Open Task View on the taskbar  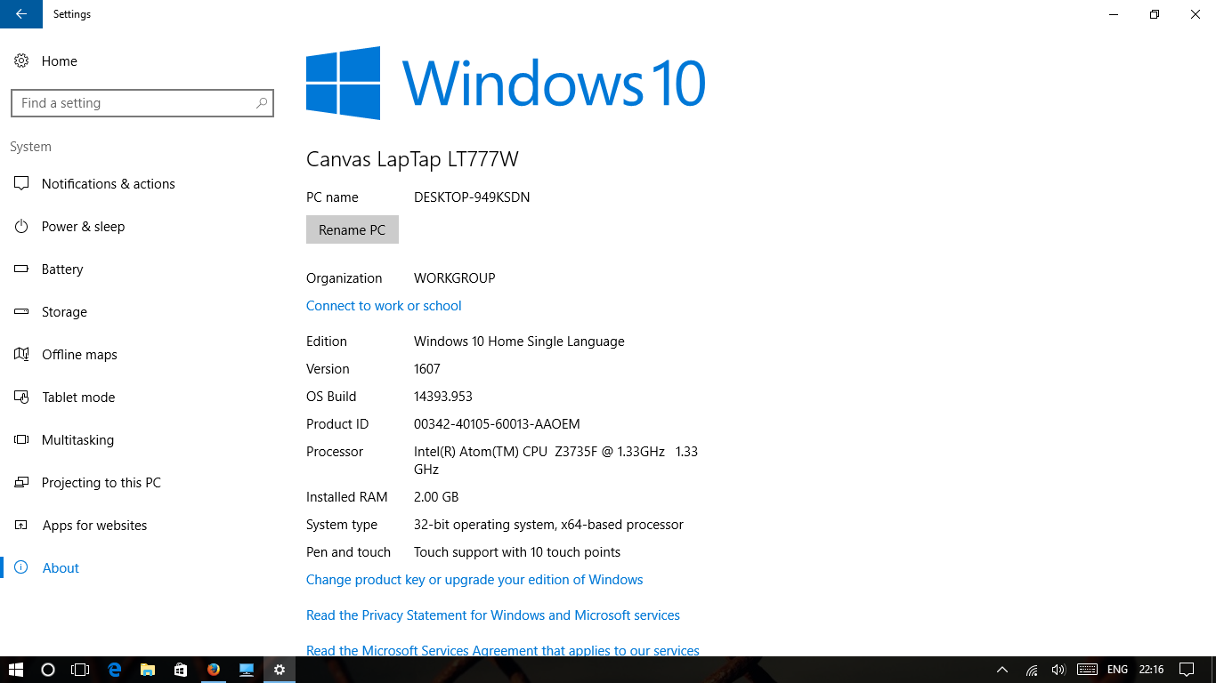click(x=80, y=670)
